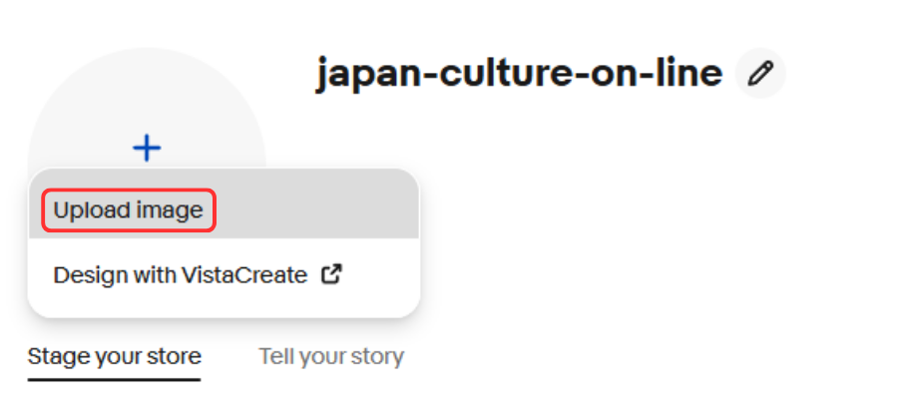Click the pencil icon to edit store name

pyautogui.click(x=760, y=73)
